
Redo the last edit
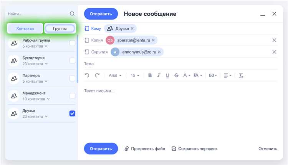point(97,75)
